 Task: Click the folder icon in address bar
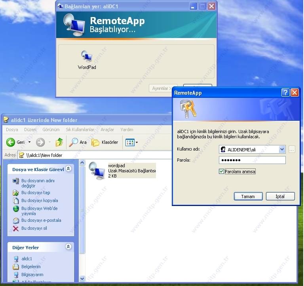click(x=21, y=155)
